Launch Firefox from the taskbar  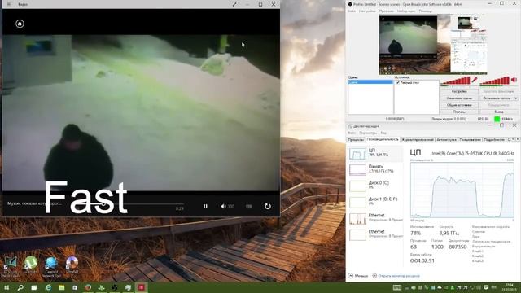point(88,287)
